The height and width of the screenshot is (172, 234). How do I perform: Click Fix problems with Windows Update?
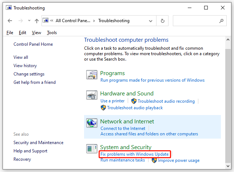click(134, 154)
